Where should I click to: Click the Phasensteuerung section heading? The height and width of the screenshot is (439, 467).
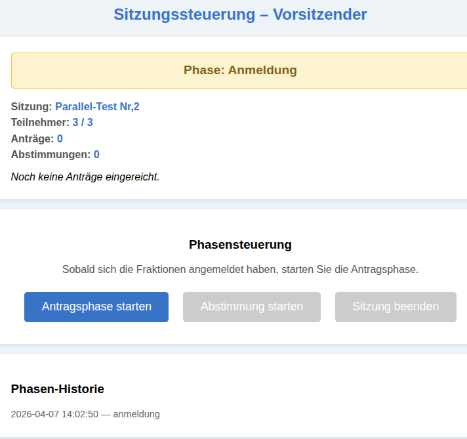click(x=240, y=245)
